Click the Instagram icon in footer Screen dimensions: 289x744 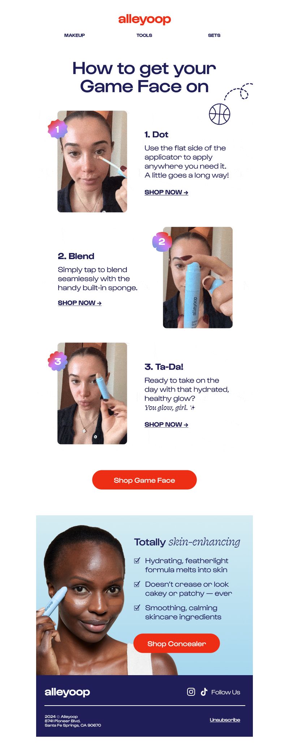coord(191,692)
